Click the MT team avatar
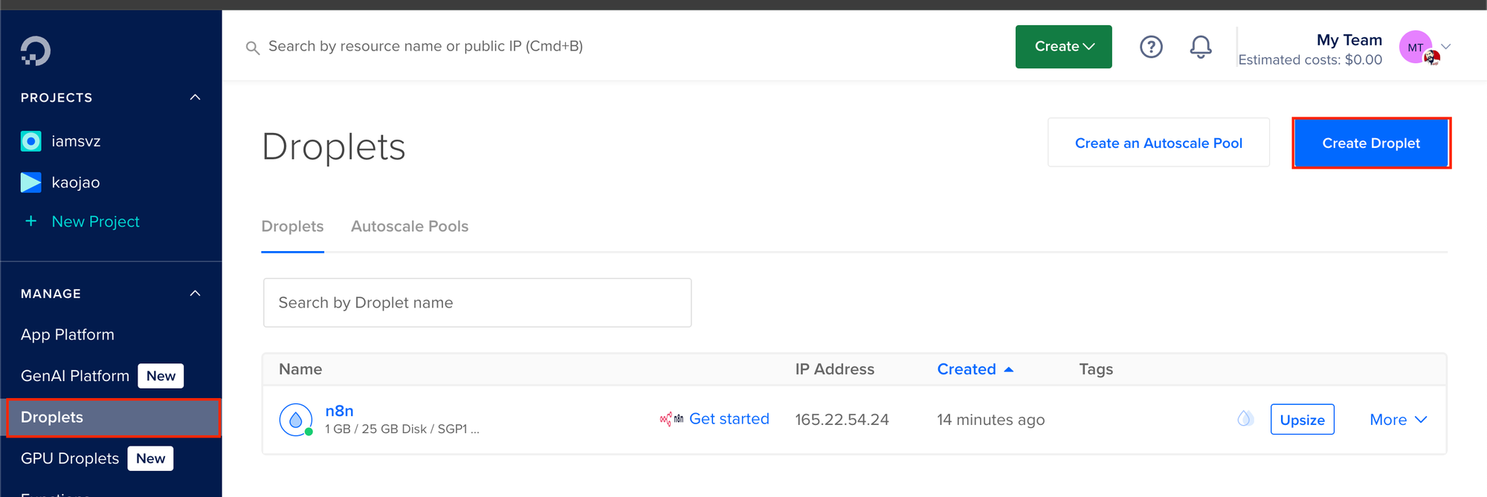1487x497 pixels. point(1416,48)
